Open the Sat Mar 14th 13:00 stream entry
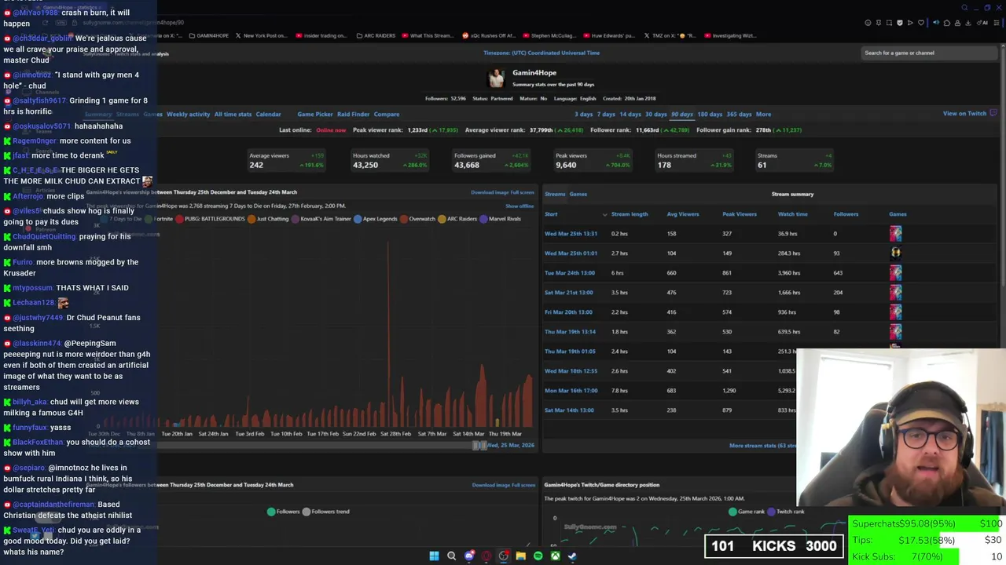This screenshot has height=565, width=1006. point(569,410)
